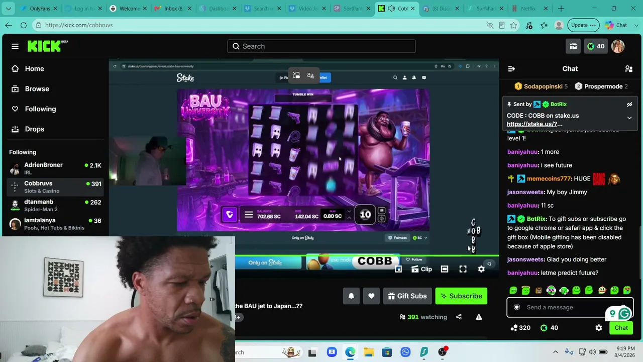The width and height of the screenshot is (643, 362).
Task: Open the browser favorites list
Action: 544,25
